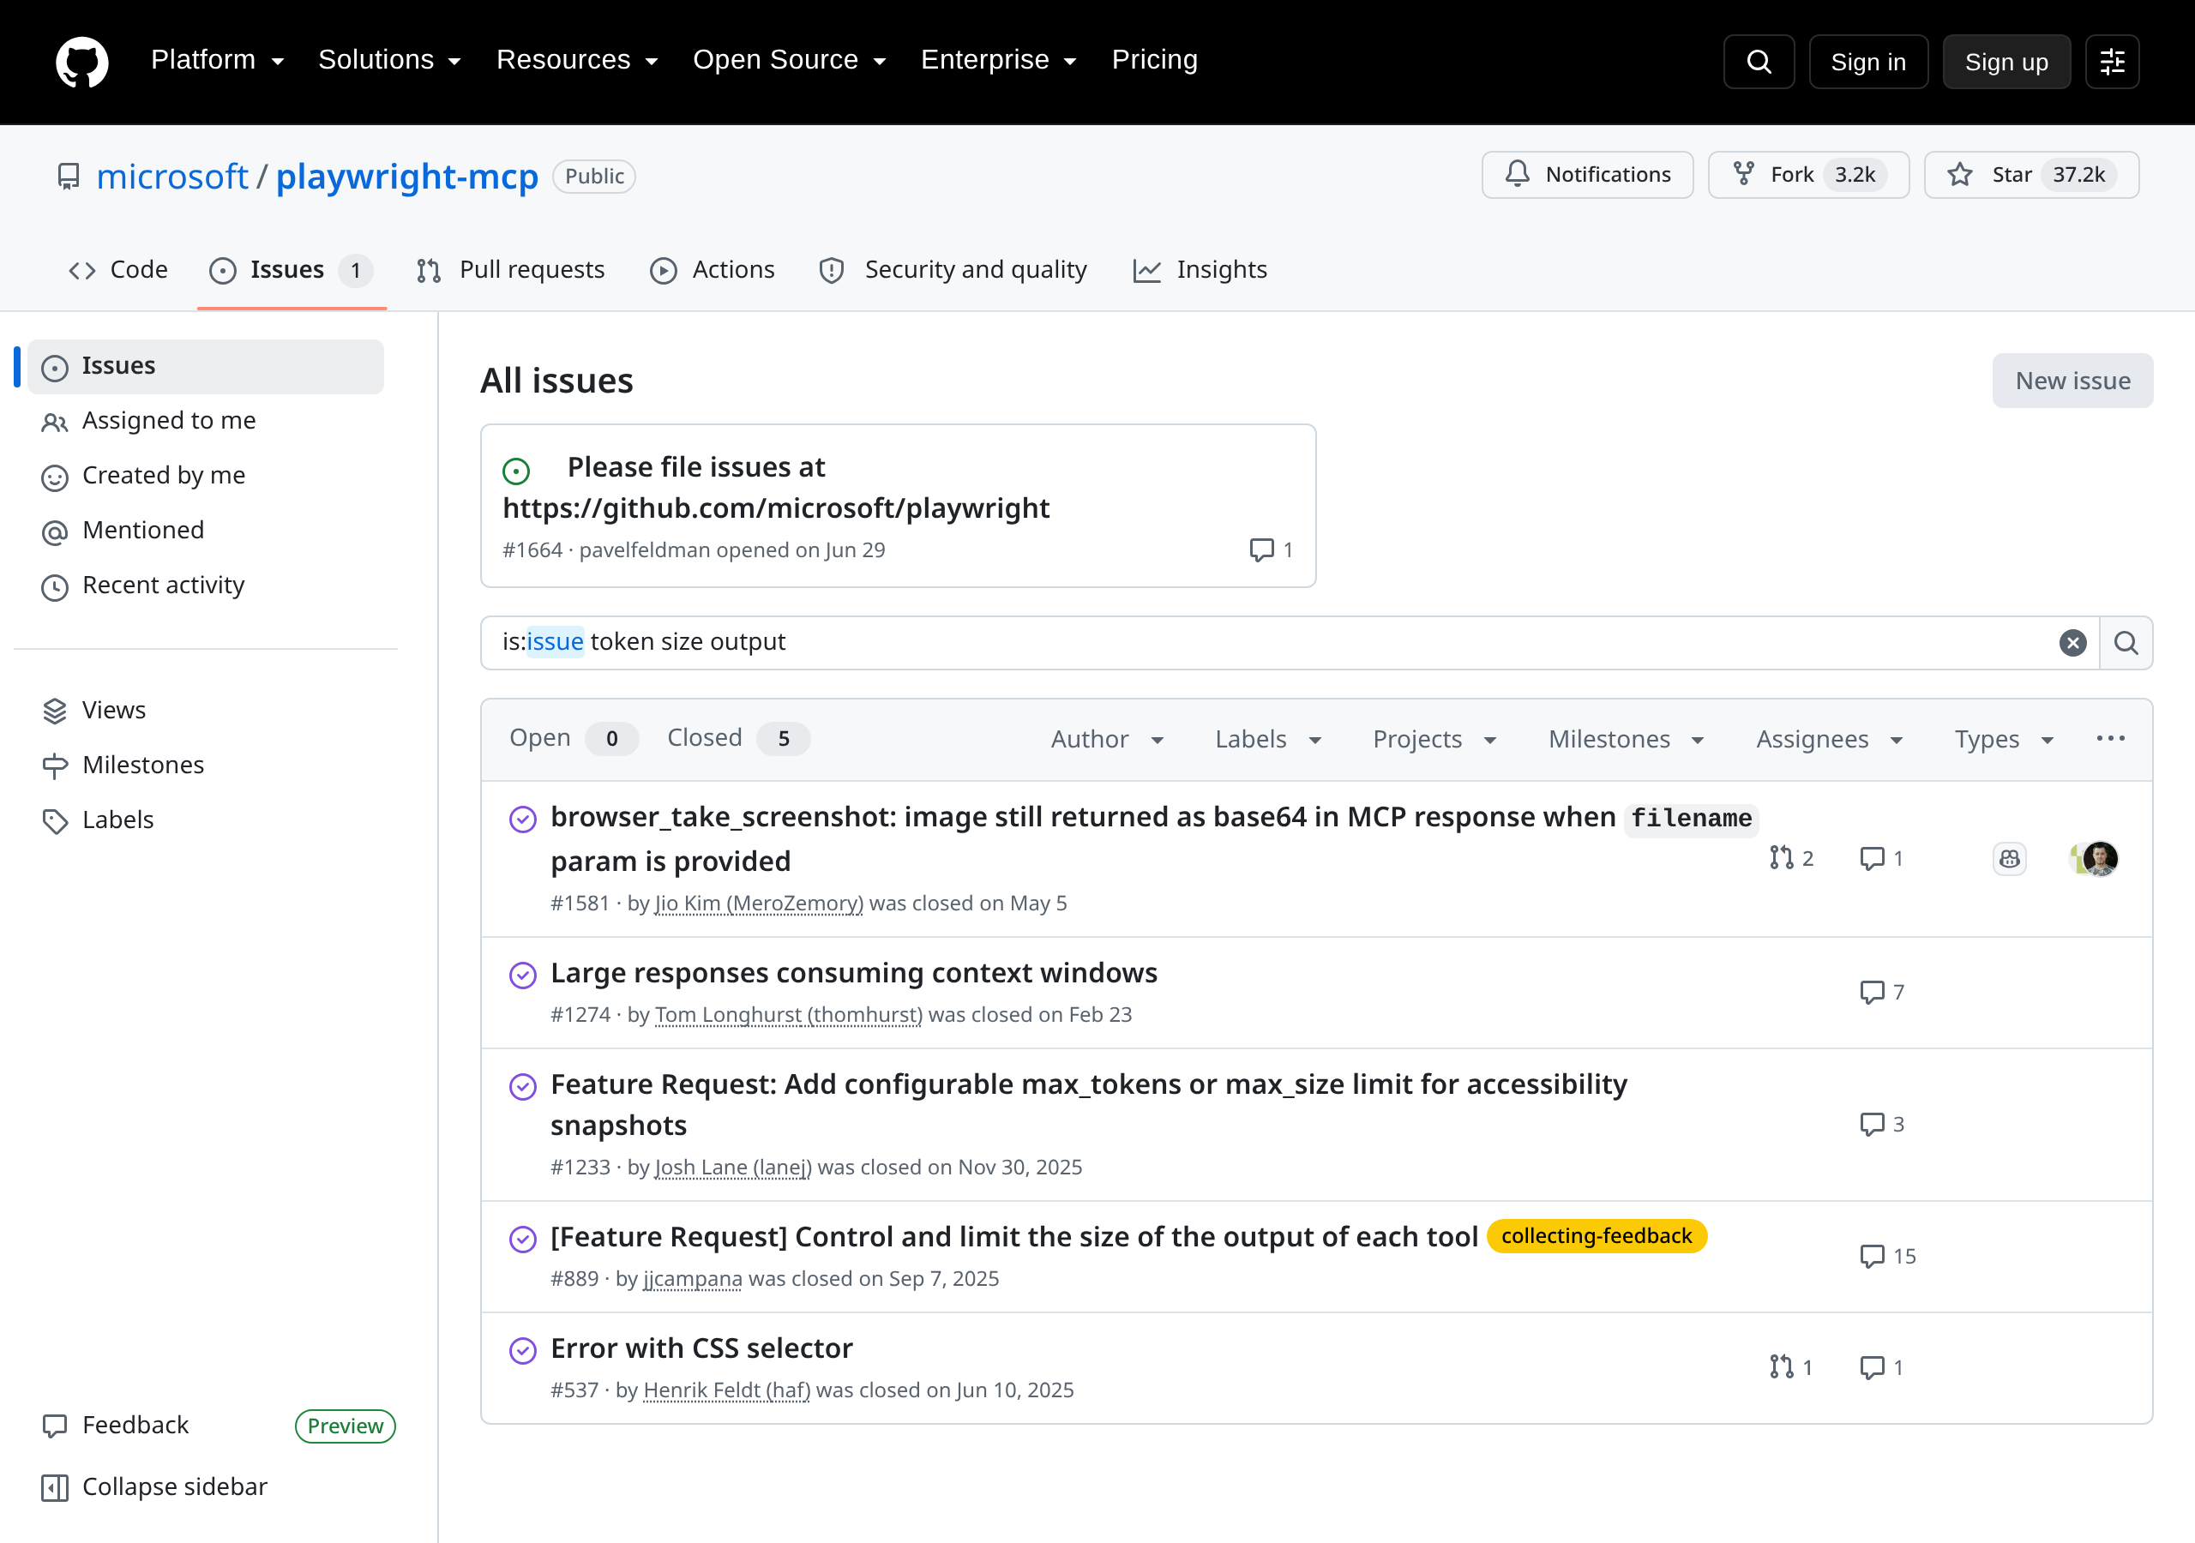Image resolution: width=2195 pixels, height=1543 pixels.
Task: Expand the Open Source menu
Action: click(x=790, y=60)
